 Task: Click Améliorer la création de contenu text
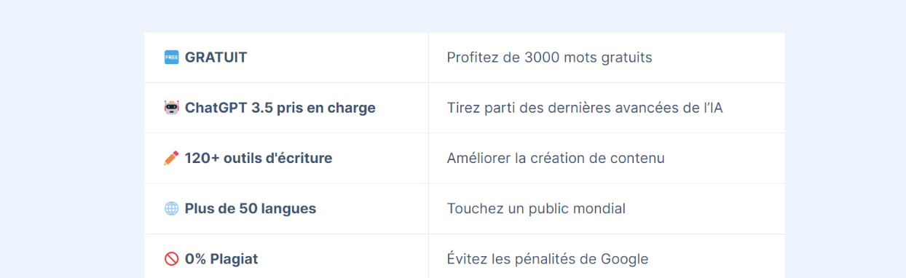[556, 158]
